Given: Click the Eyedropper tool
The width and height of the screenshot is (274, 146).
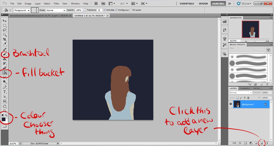Looking at the screenshot, I should tap(5, 44).
